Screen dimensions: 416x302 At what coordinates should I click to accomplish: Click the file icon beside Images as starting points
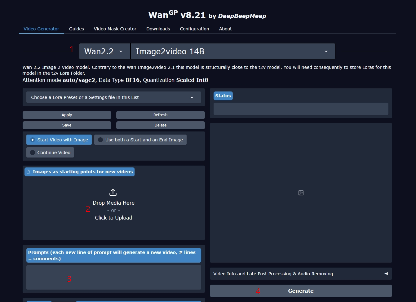[x=29, y=172]
